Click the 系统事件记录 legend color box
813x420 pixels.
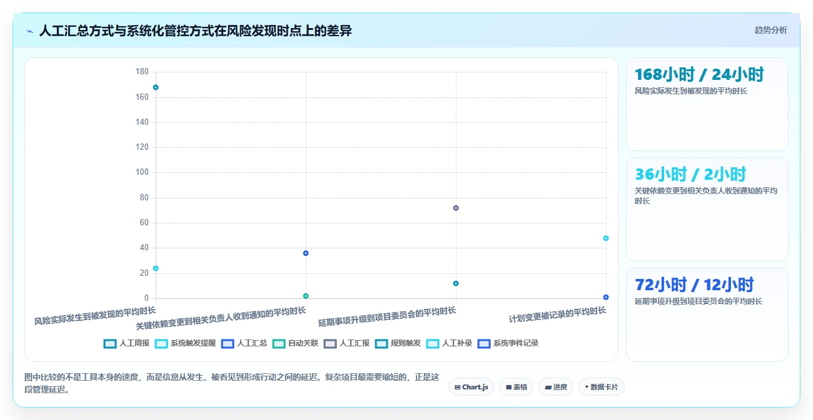tap(484, 343)
